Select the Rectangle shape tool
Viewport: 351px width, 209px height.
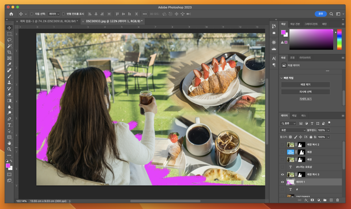tap(9, 137)
